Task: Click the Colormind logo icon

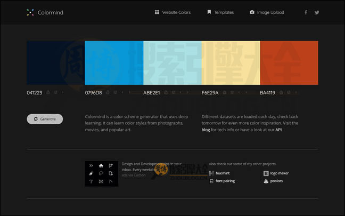Action: (30, 12)
